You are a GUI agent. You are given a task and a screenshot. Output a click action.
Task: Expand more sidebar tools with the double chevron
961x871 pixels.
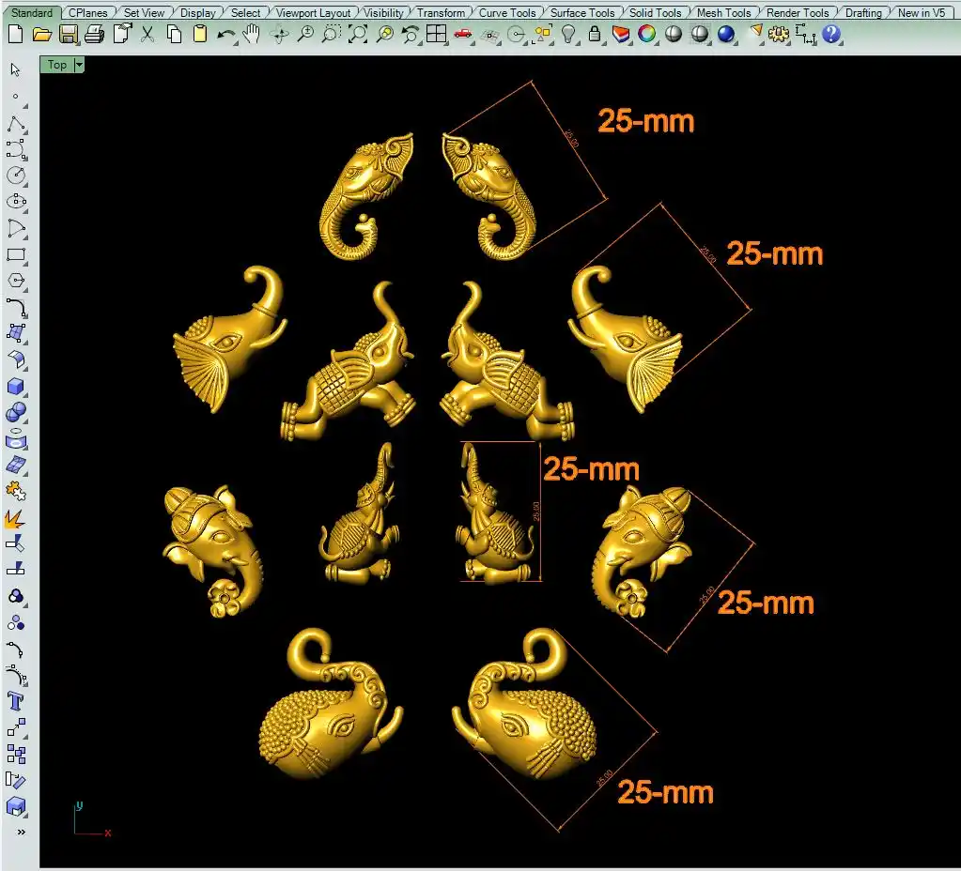click(21, 832)
